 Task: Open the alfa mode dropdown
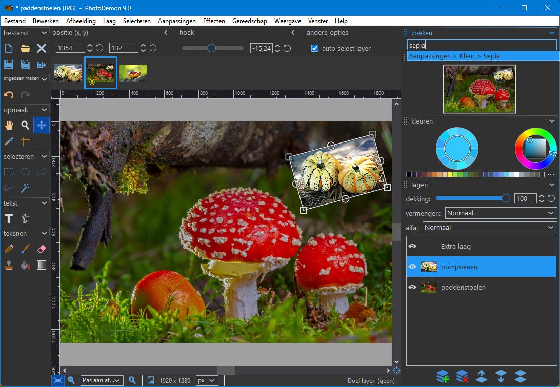[x=489, y=227]
